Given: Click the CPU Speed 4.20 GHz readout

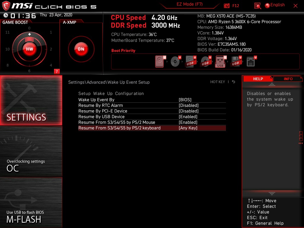Looking at the screenshot, I should (144, 18).
